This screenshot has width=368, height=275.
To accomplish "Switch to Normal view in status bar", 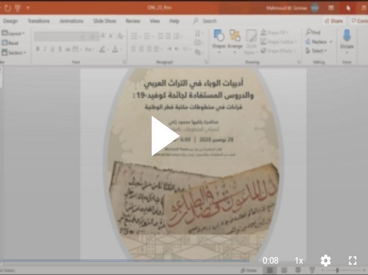I will (x=270, y=270).
